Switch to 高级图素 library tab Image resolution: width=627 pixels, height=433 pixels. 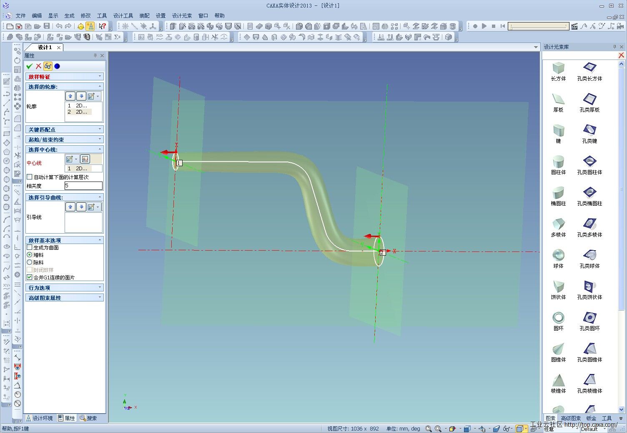pyautogui.click(x=571, y=418)
